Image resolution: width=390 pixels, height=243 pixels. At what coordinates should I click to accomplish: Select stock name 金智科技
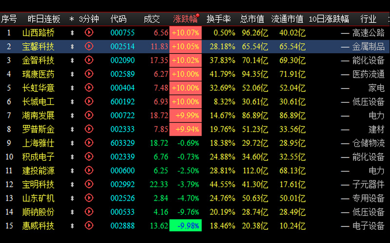coord(39,60)
